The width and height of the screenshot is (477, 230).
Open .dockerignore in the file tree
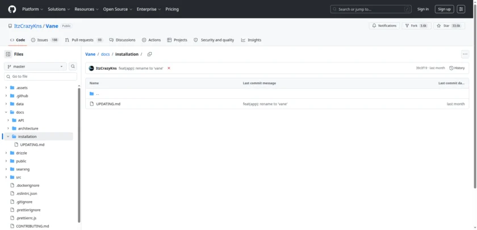point(27,185)
